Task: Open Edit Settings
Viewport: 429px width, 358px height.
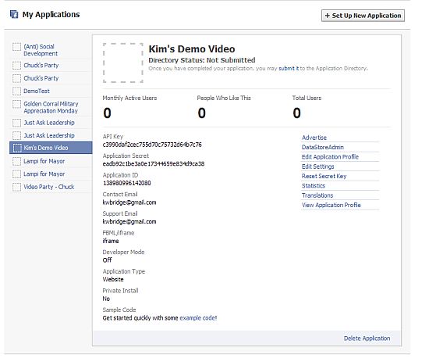Action: (317, 166)
